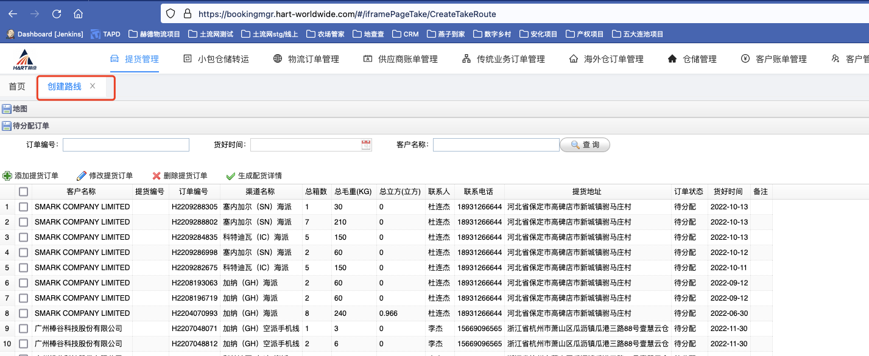Open the calendar date picker icon
Image resolution: width=869 pixels, height=356 pixels.
pyautogui.click(x=366, y=145)
